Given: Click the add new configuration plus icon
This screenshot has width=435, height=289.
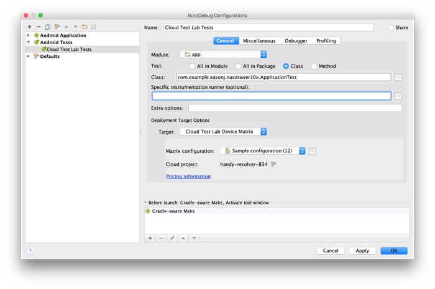Looking at the screenshot, I should tap(29, 27).
